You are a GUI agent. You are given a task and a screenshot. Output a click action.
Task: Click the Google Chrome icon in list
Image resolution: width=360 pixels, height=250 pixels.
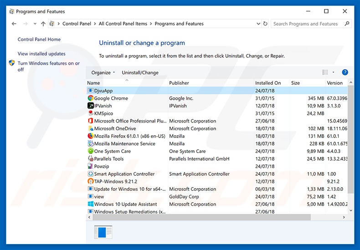tap(91, 98)
